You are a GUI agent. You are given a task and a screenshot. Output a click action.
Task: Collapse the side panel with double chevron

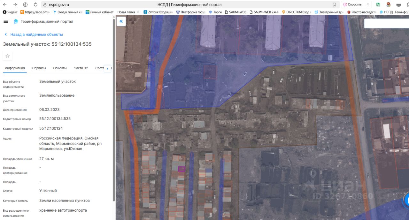tap(121, 21)
